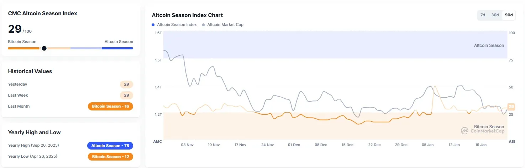Click the Altcoin Season zone label in chart
This screenshot has width=525, height=168.
489,45
